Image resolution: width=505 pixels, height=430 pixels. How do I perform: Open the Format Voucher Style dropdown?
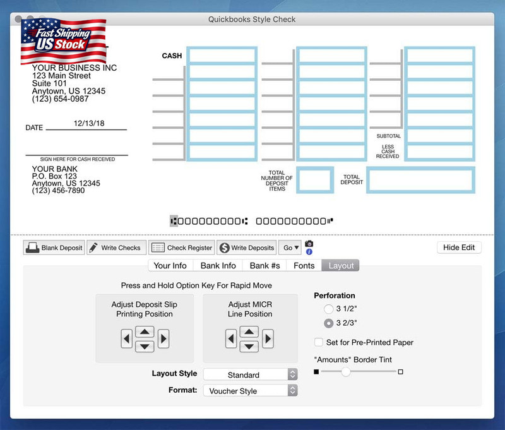pos(250,391)
